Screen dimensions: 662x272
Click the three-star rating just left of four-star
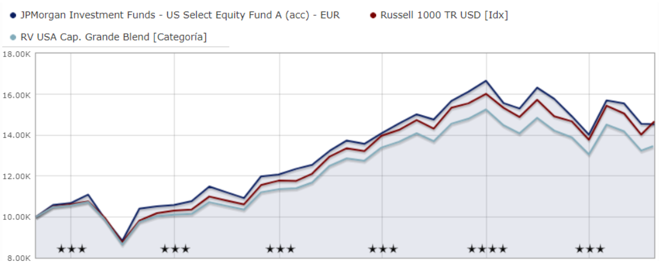[x=383, y=249]
